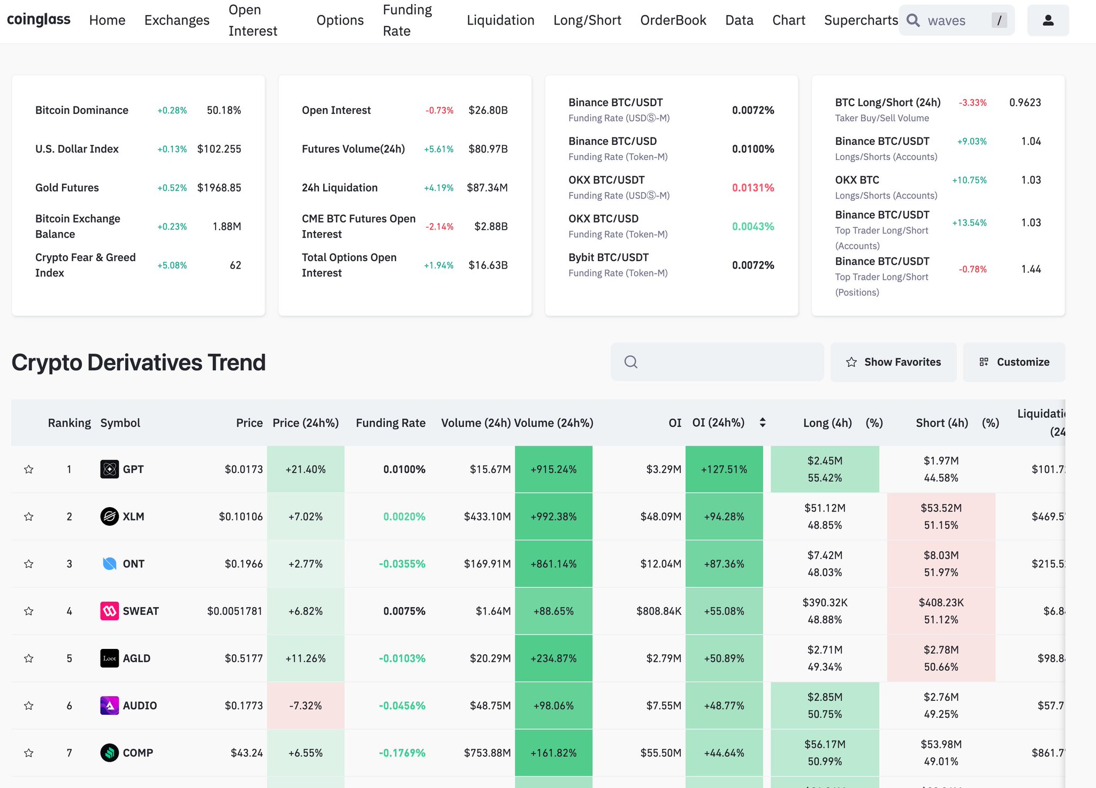Click the GPT coin logo icon
Viewport: 1096px width, 788px height.
110,469
